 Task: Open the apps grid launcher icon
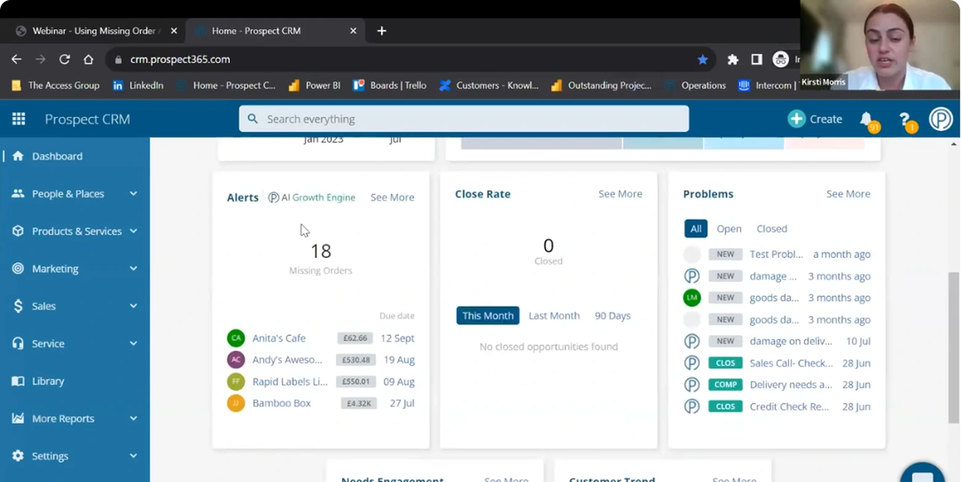(x=18, y=119)
